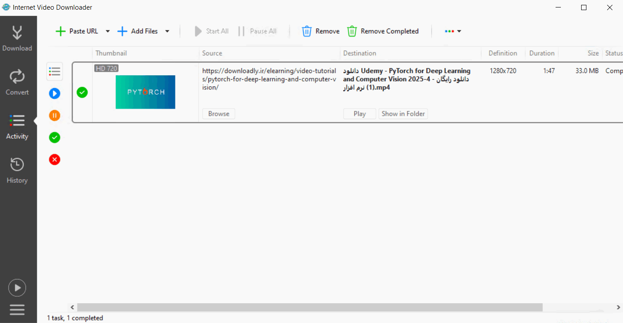Filter by failed tasks (red X icon)
The image size is (623, 323).
pos(55,159)
